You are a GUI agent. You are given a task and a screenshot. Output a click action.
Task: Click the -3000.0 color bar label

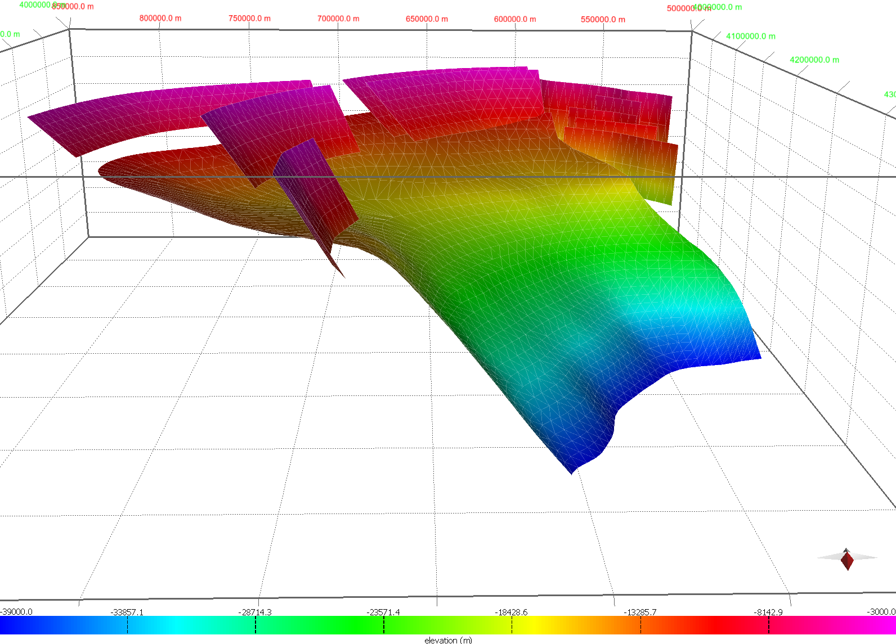[x=881, y=611]
